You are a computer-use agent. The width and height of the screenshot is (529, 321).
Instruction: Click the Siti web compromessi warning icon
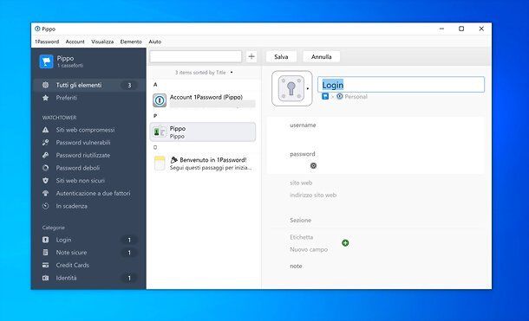point(46,130)
